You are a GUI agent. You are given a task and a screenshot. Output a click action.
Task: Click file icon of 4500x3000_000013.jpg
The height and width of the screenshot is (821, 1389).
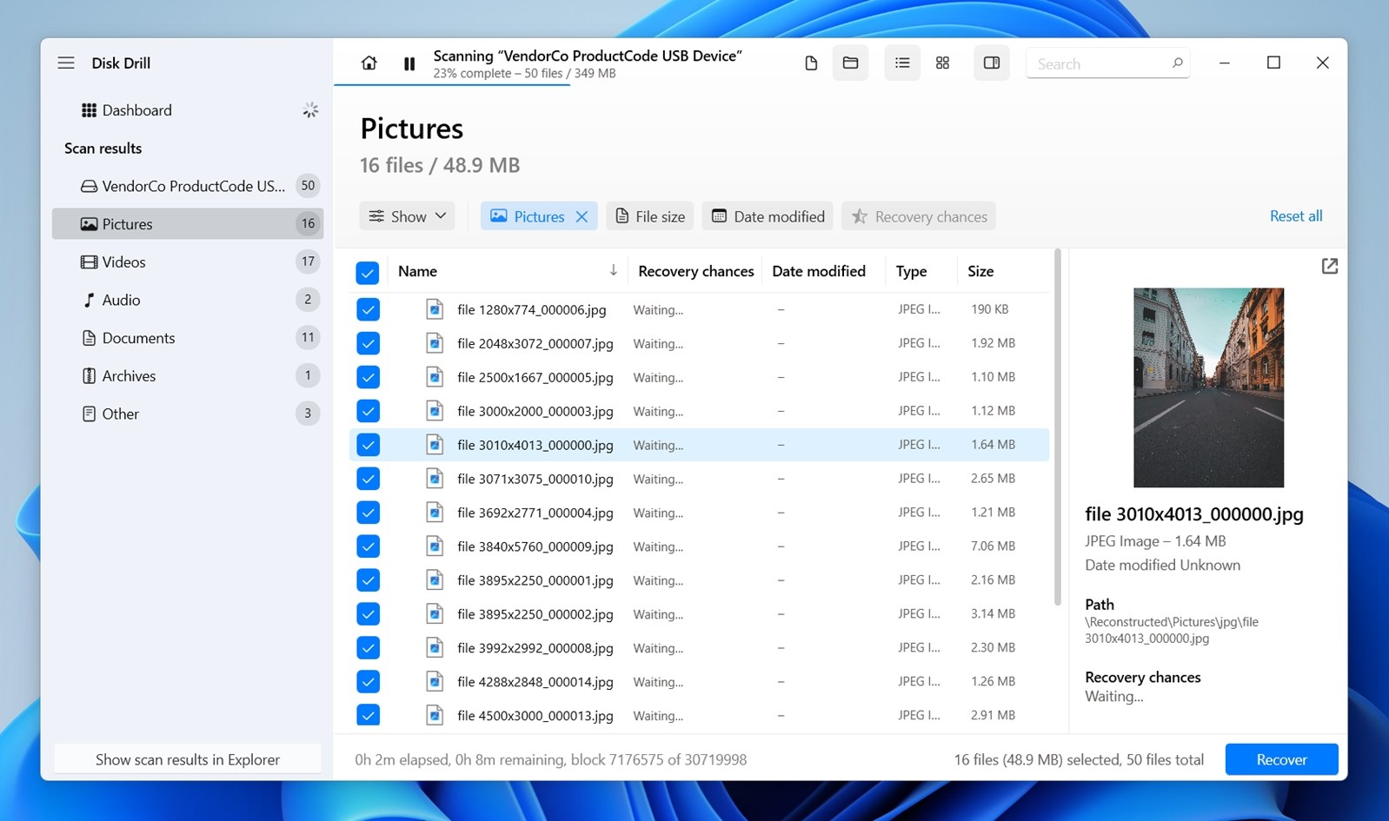pos(435,716)
